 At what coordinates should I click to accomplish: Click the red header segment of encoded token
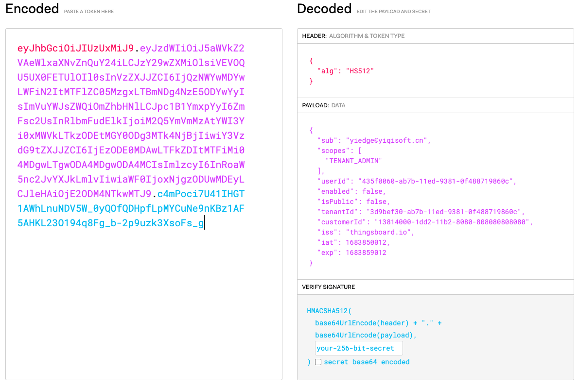[x=75, y=49]
